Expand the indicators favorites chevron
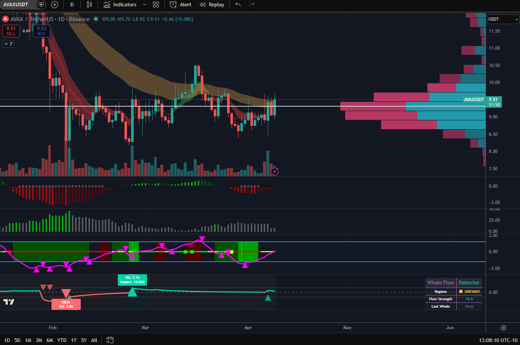Image resolution: width=520 pixels, height=345 pixels. [x=144, y=4]
